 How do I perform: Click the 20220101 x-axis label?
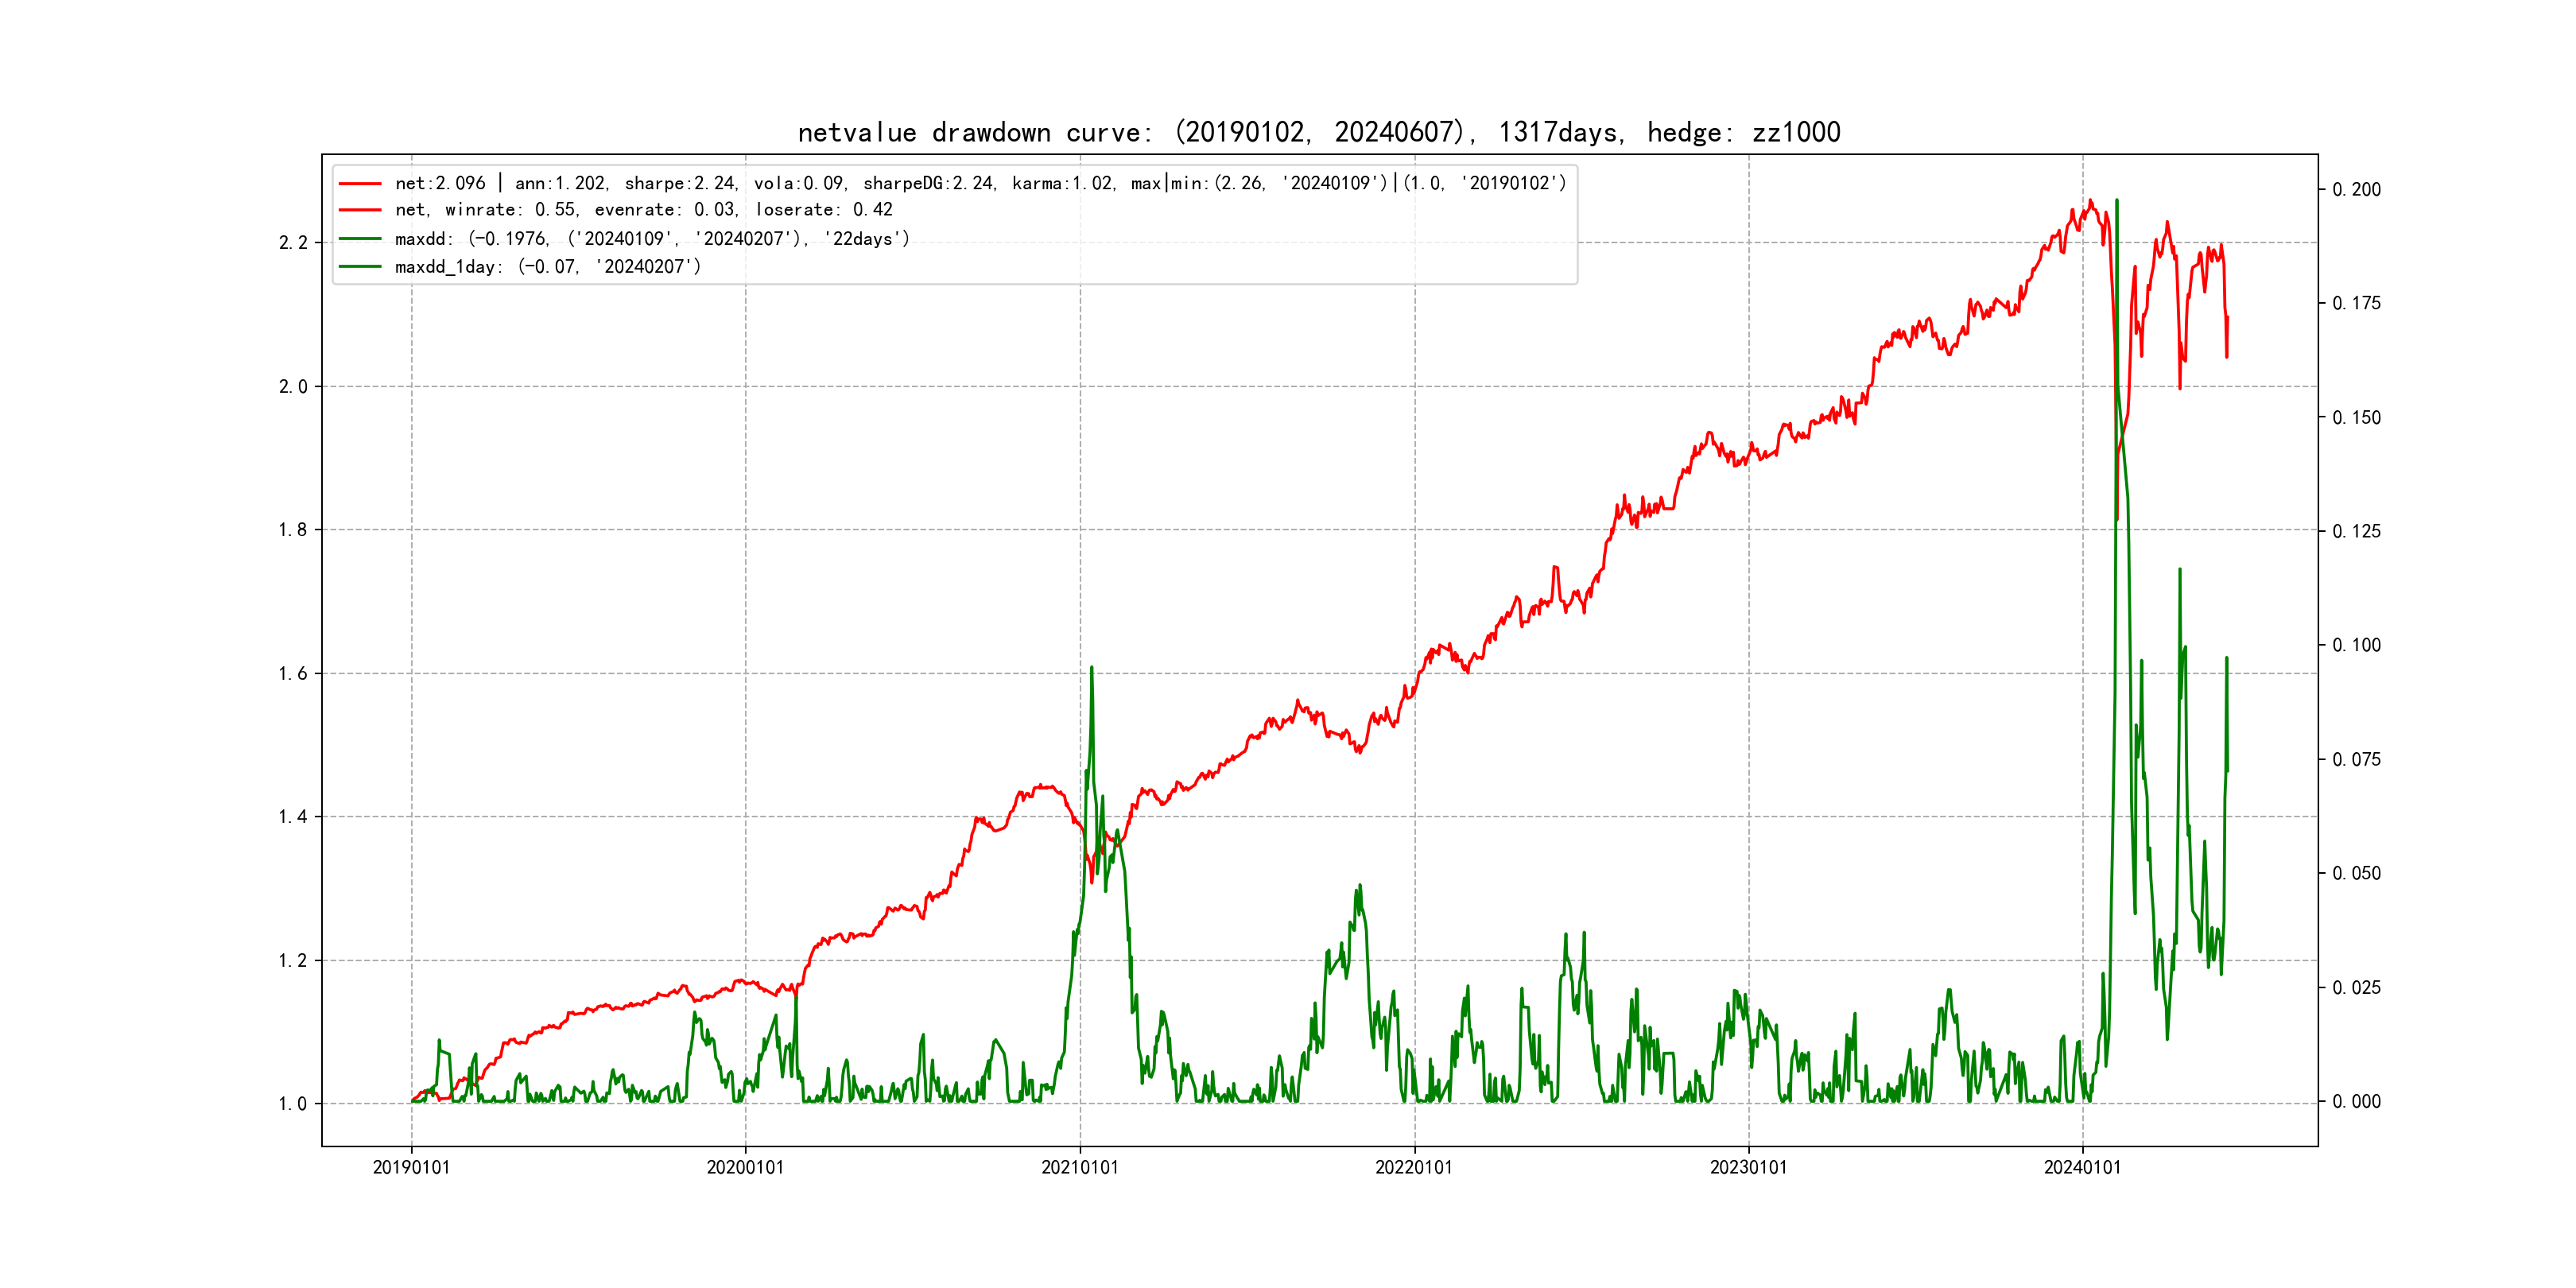(1414, 1167)
